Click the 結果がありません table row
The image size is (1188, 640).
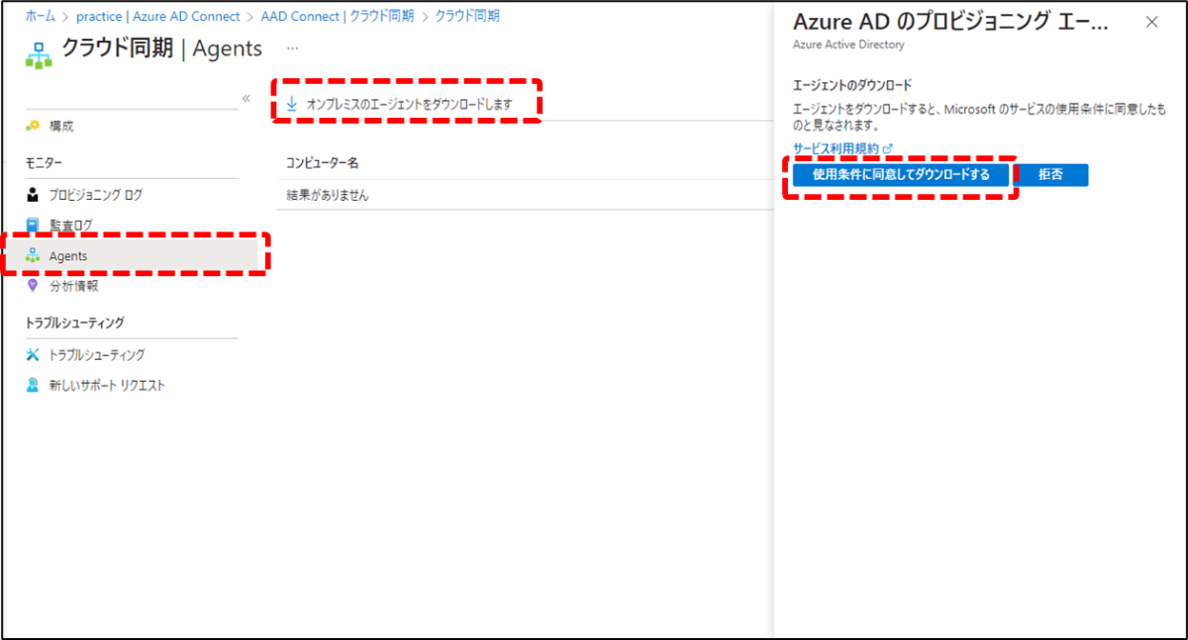525,195
